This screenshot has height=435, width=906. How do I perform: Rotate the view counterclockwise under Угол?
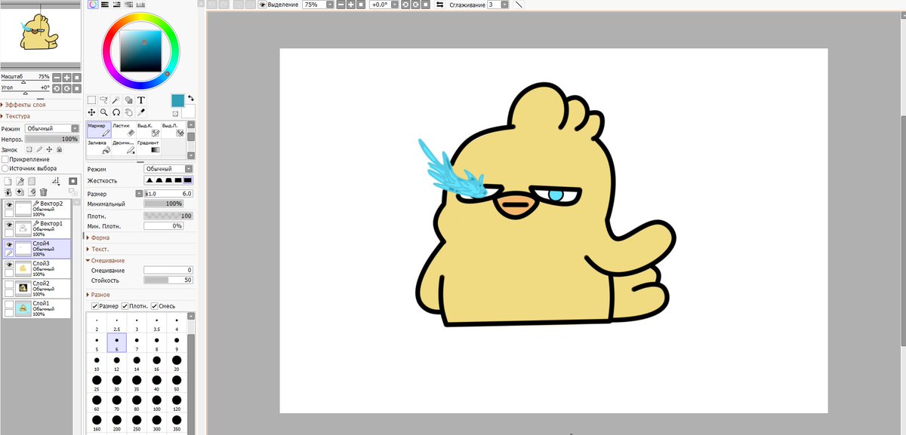(x=57, y=88)
